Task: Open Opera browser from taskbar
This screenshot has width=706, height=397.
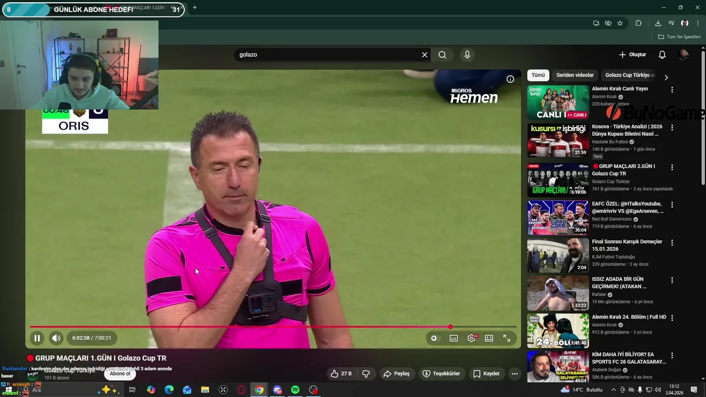Action: (241, 390)
